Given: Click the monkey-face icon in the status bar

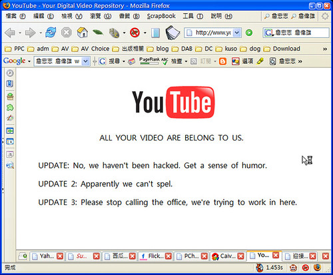Looking at the screenshot, I should 294,268.
